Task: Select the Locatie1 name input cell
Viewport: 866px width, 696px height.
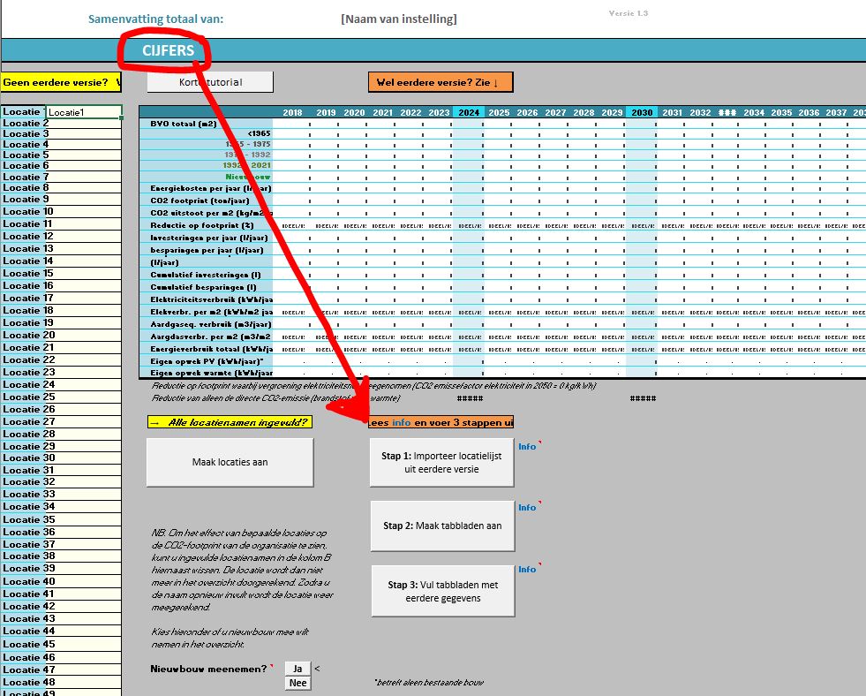Action: 83,112
